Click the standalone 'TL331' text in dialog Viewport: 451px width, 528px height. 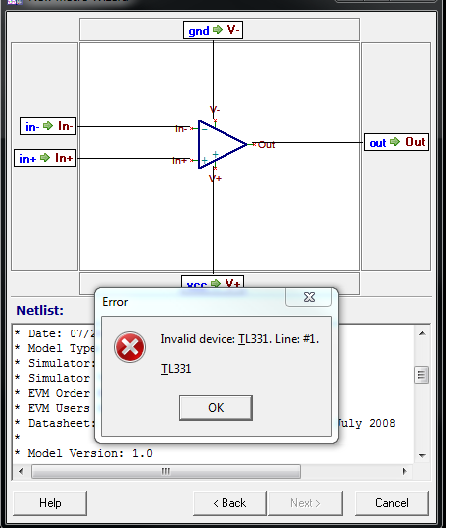tap(176, 369)
